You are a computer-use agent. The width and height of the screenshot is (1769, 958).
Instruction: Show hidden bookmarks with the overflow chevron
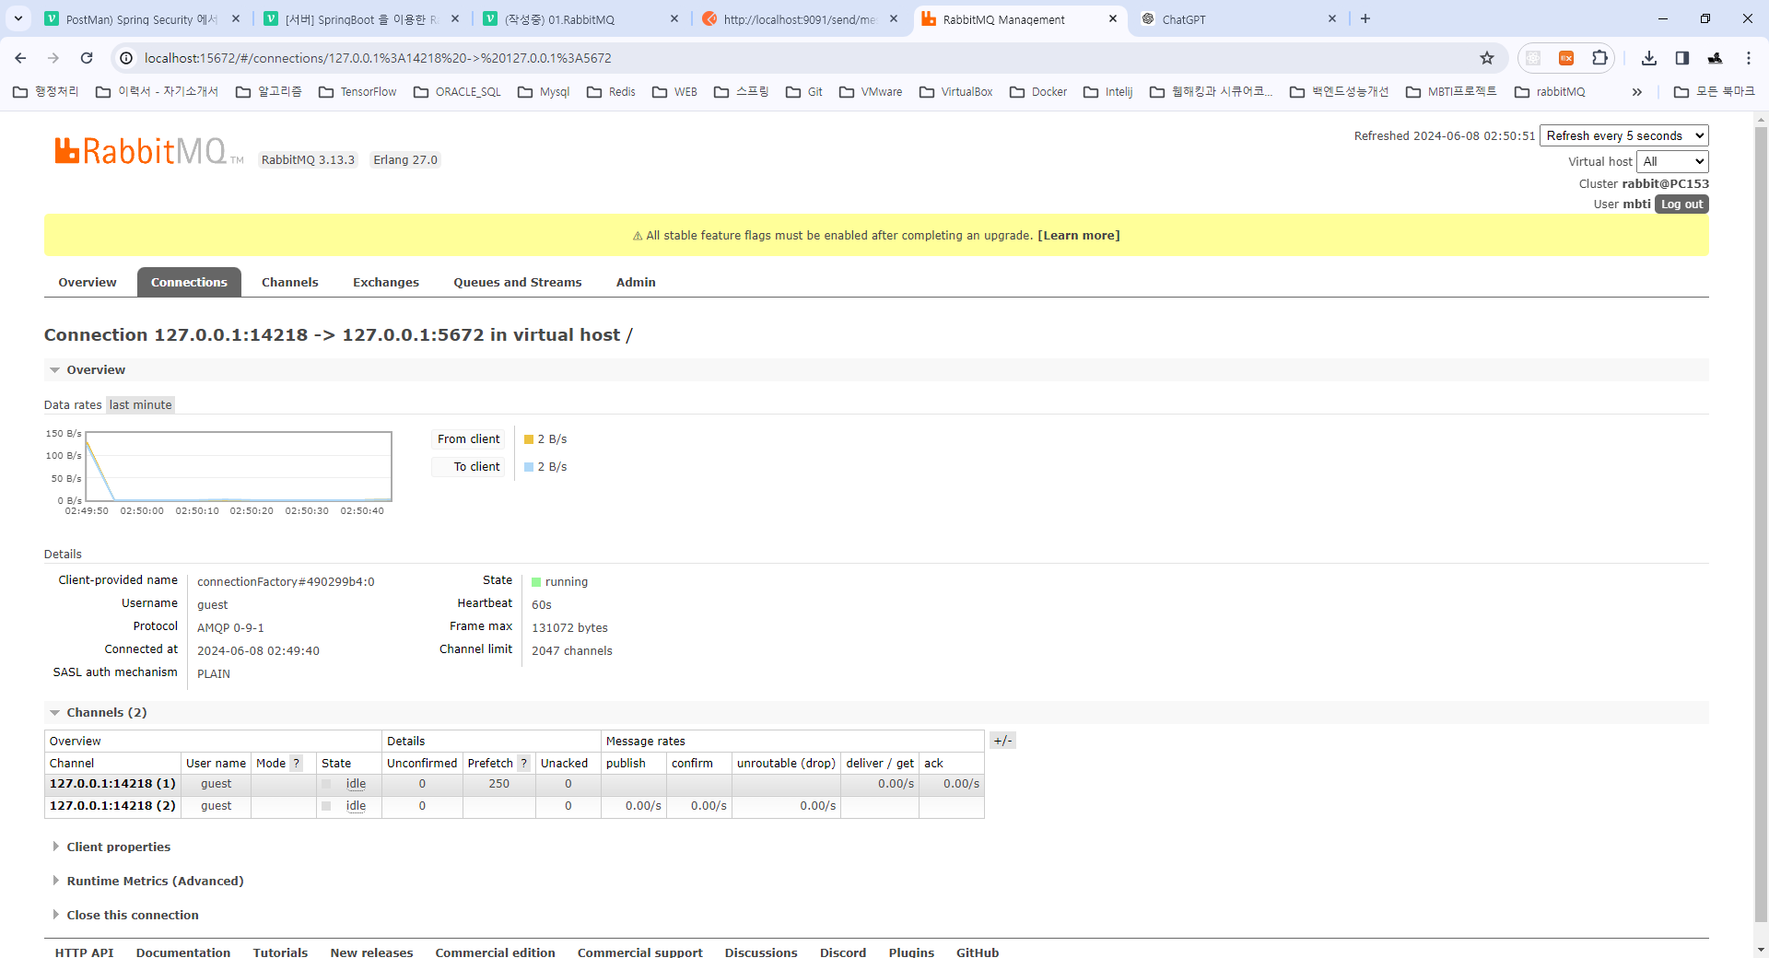pyautogui.click(x=1637, y=92)
